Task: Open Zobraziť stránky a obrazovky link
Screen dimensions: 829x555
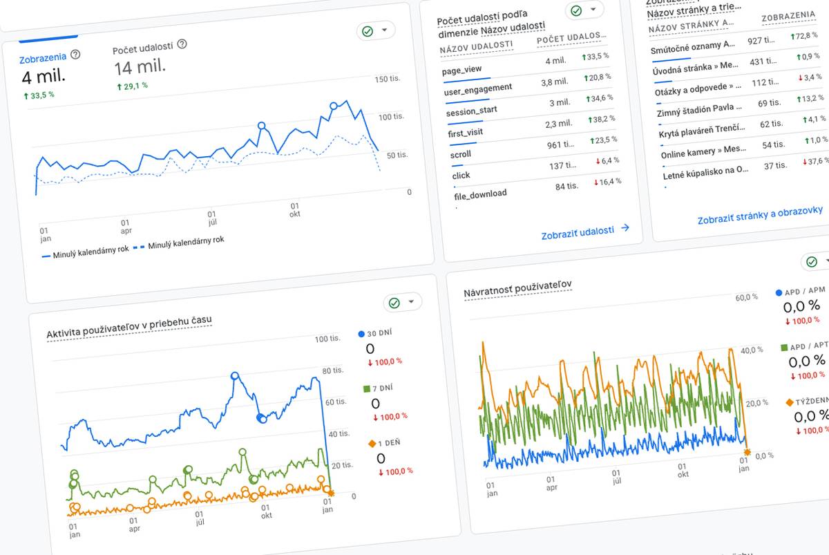Action: point(760,215)
